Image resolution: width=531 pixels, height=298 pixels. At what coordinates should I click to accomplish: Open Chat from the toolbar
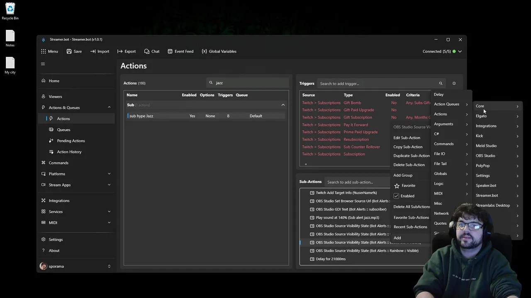coord(152,51)
